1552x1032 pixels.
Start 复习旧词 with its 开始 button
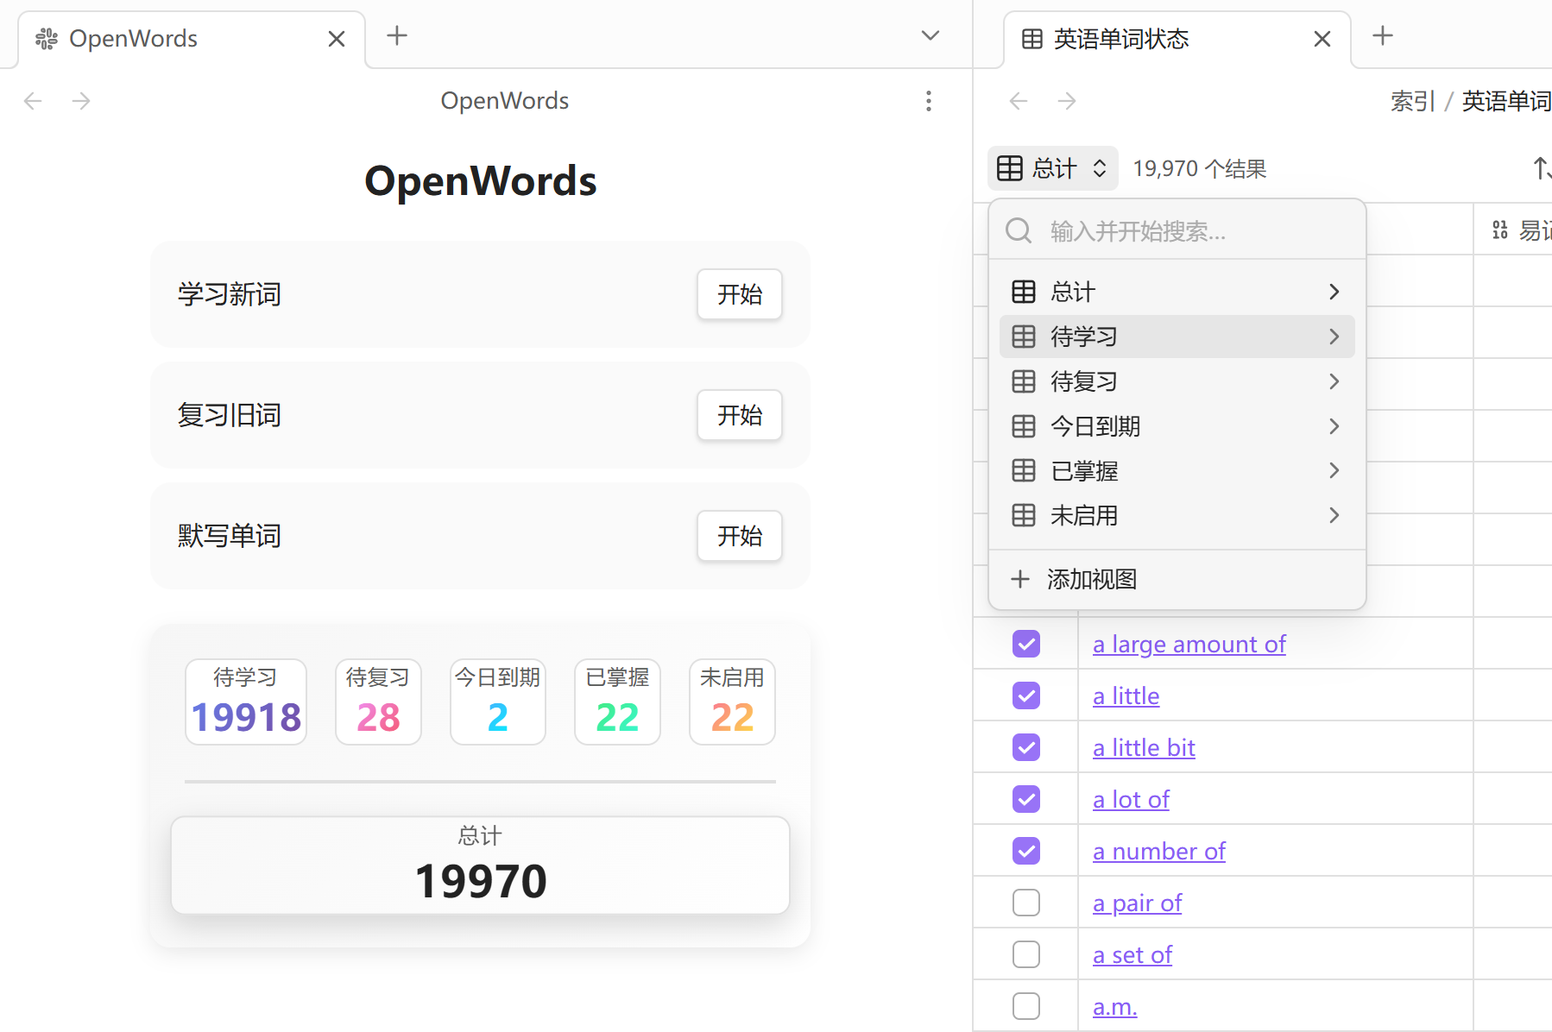pos(740,415)
